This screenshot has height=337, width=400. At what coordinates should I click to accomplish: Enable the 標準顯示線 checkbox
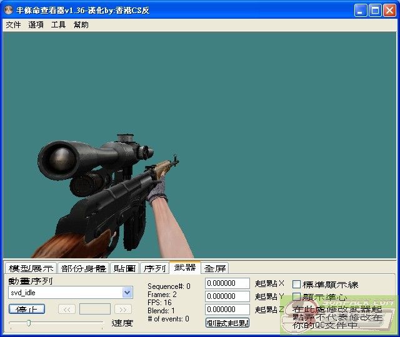(x=296, y=285)
